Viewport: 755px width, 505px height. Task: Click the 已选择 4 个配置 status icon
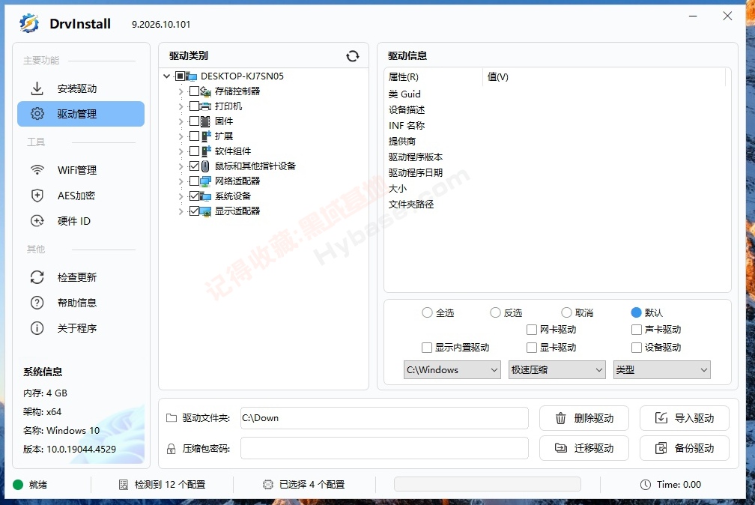[x=268, y=485]
